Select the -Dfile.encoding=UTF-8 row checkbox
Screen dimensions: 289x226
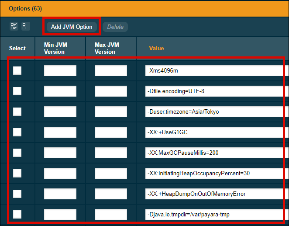[17, 91]
